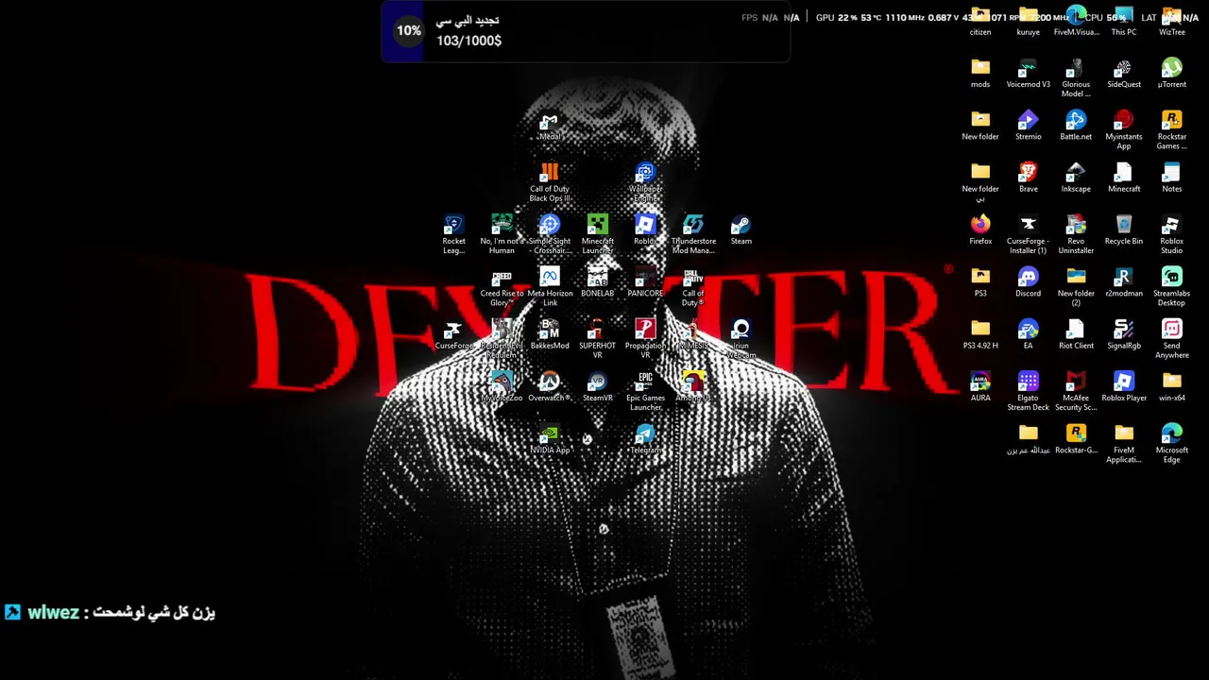
Task: Launch Creed Rise to Glory
Action: coord(502,286)
